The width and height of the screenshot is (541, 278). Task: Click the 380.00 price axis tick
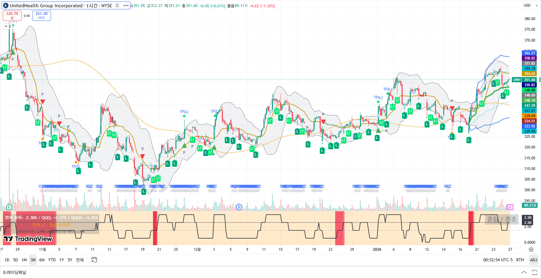click(529, 19)
